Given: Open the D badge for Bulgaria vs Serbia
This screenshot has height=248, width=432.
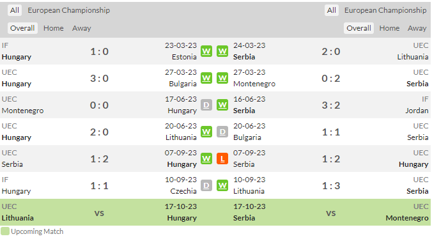Looking at the screenshot, I should point(222,132).
